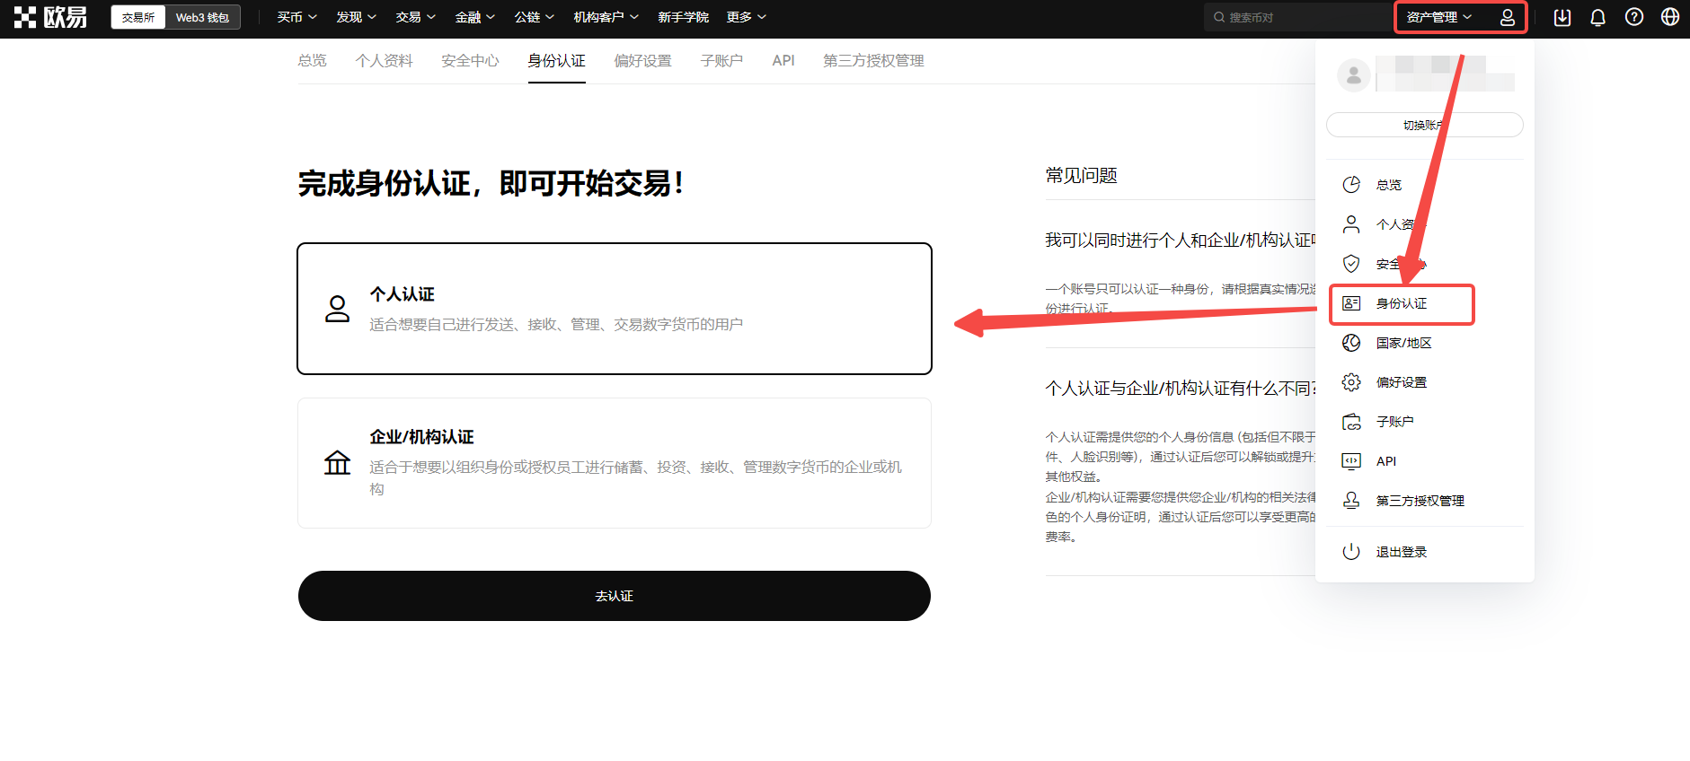Select the 企业/机构认证 option card
The height and width of the screenshot is (761, 1690).
(x=615, y=463)
